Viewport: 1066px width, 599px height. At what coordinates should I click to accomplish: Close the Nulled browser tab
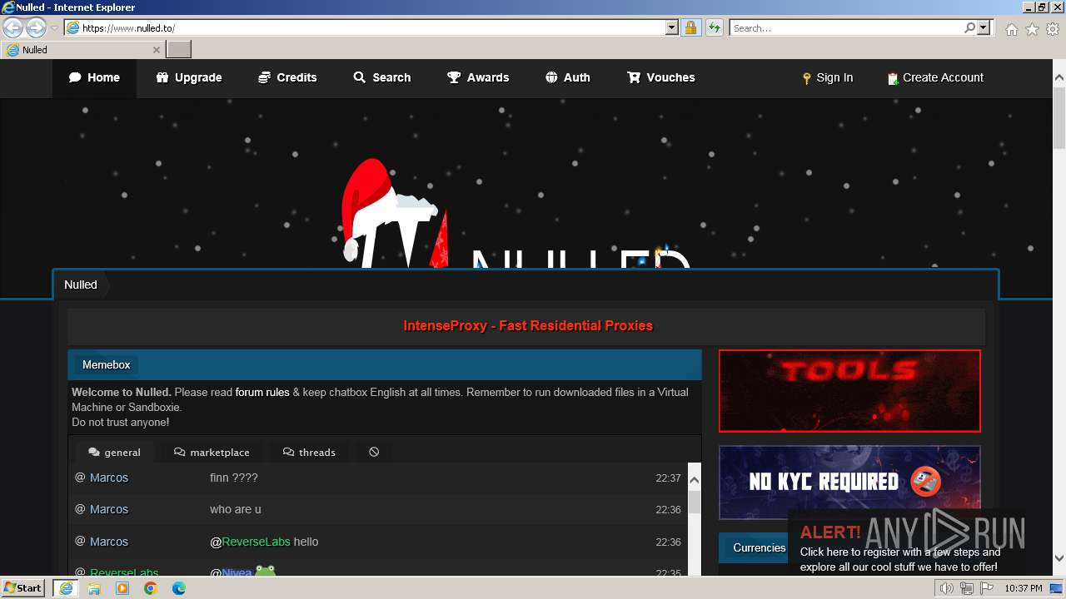click(x=156, y=50)
